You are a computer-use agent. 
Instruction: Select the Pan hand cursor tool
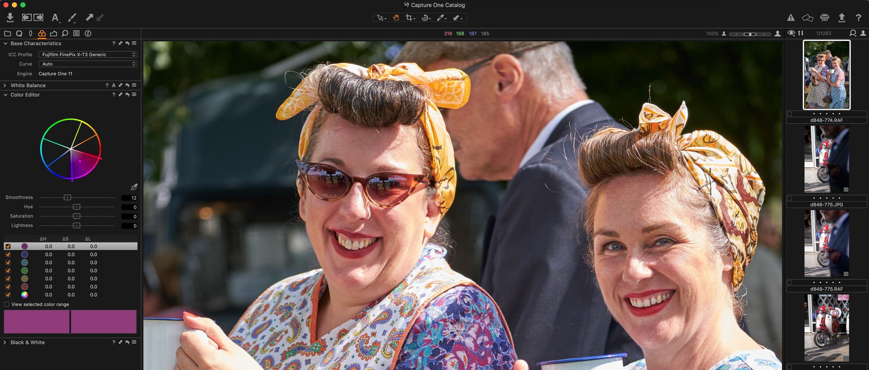point(396,18)
